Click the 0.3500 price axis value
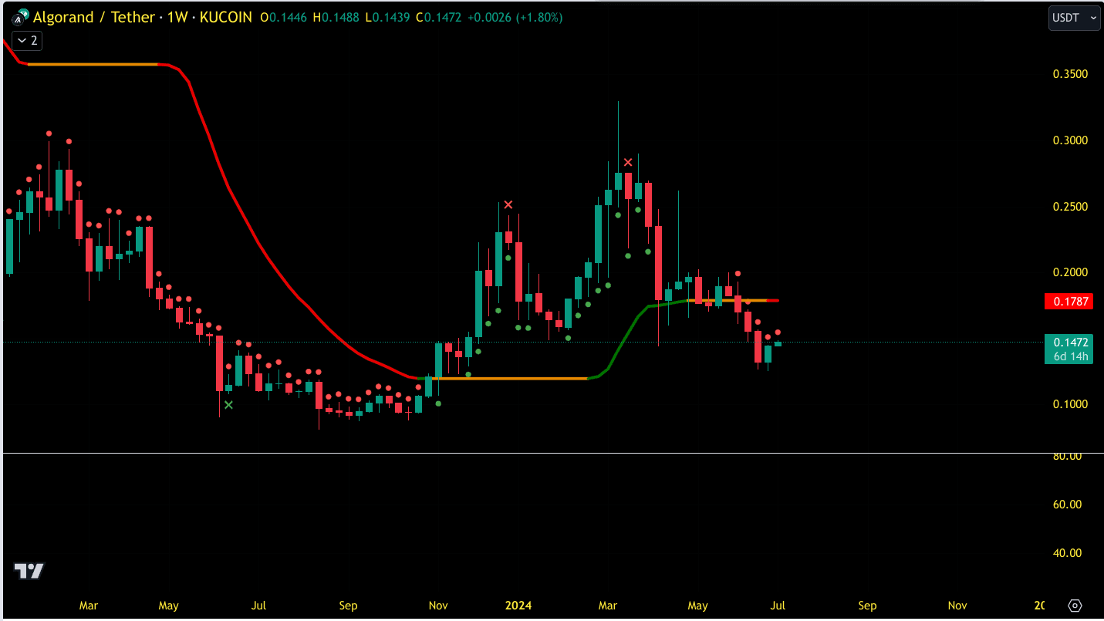The height and width of the screenshot is (621, 1104). (1070, 74)
